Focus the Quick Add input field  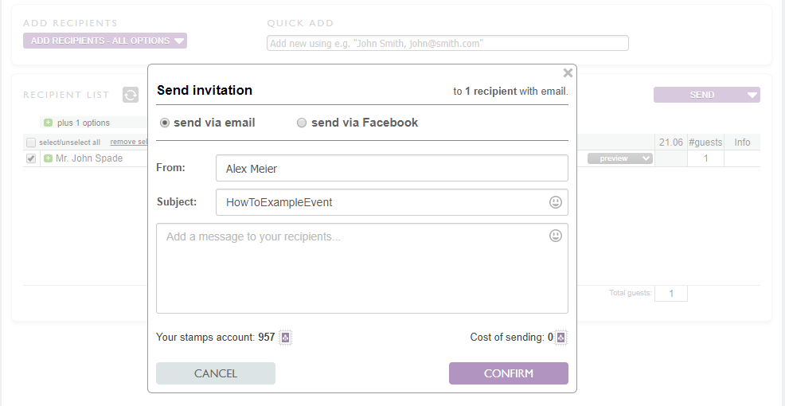click(447, 43)
